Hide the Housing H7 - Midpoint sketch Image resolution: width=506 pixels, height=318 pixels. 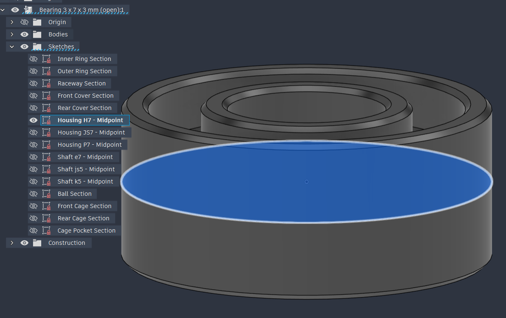coord(33,120)
